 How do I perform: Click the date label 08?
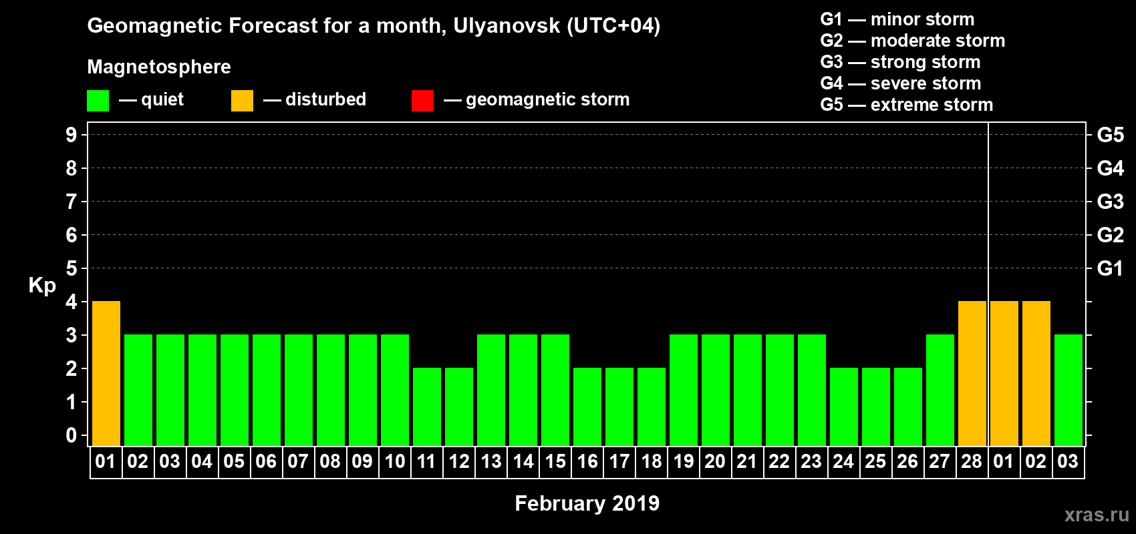pyautogui.click(x=330, y=462)
